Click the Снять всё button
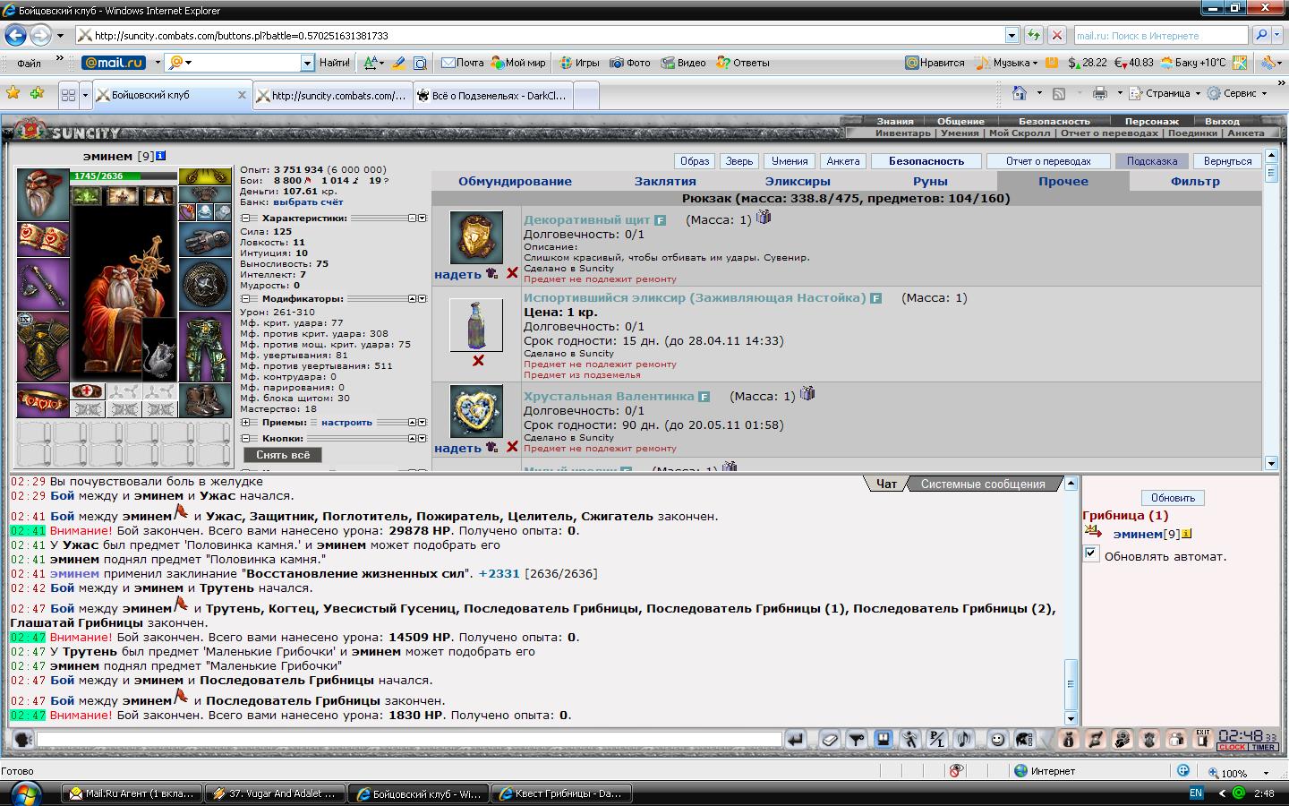 (283, 455)
